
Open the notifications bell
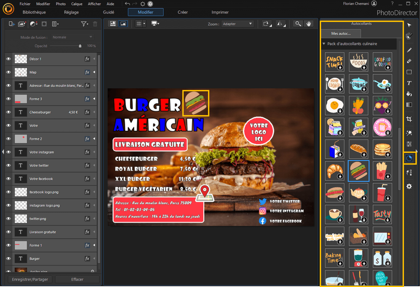(150, 4)
